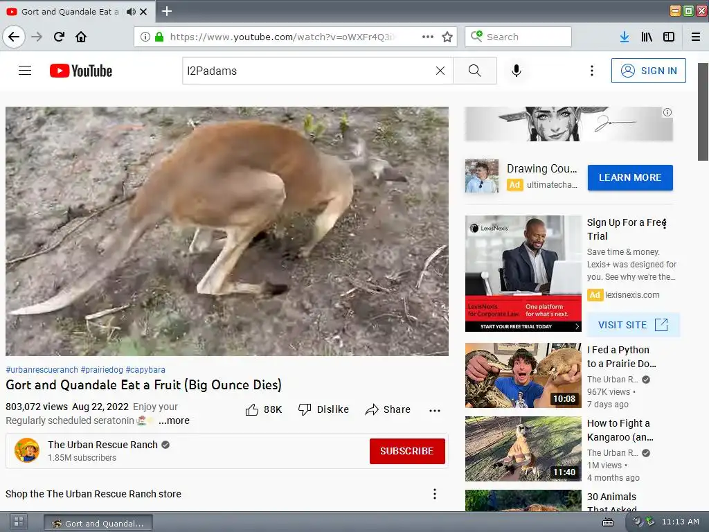Open the browser home page
Viewport: 709px width, 532px height.
tap(81, 37)
